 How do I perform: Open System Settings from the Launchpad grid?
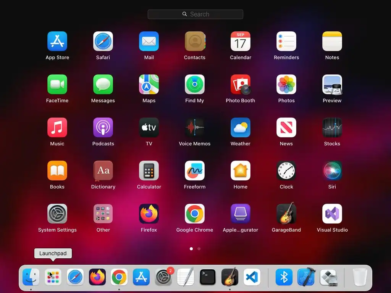click(x=57, y=214)
